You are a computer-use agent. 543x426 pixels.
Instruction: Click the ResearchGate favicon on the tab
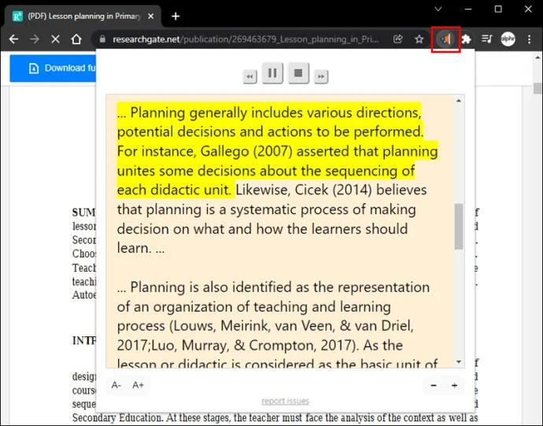17,17
